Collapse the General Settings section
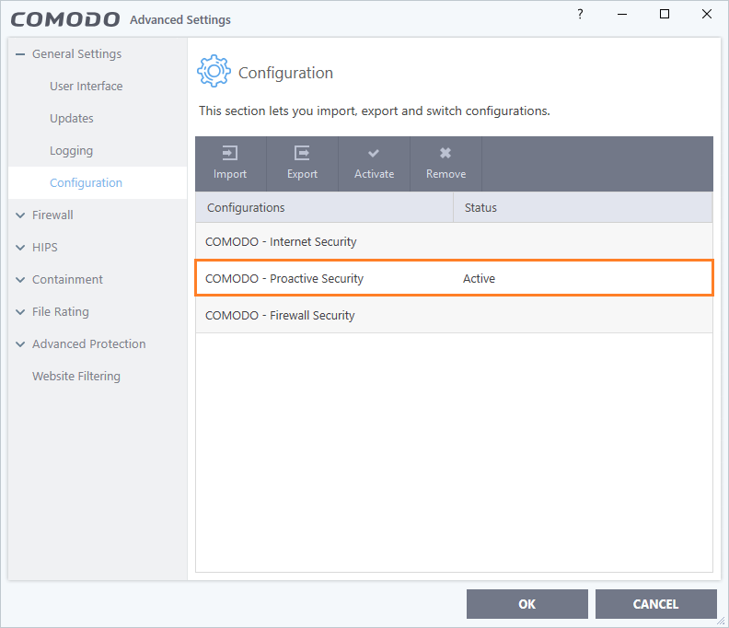The height and width of the screenshot is (628, 729). (19, 54)
